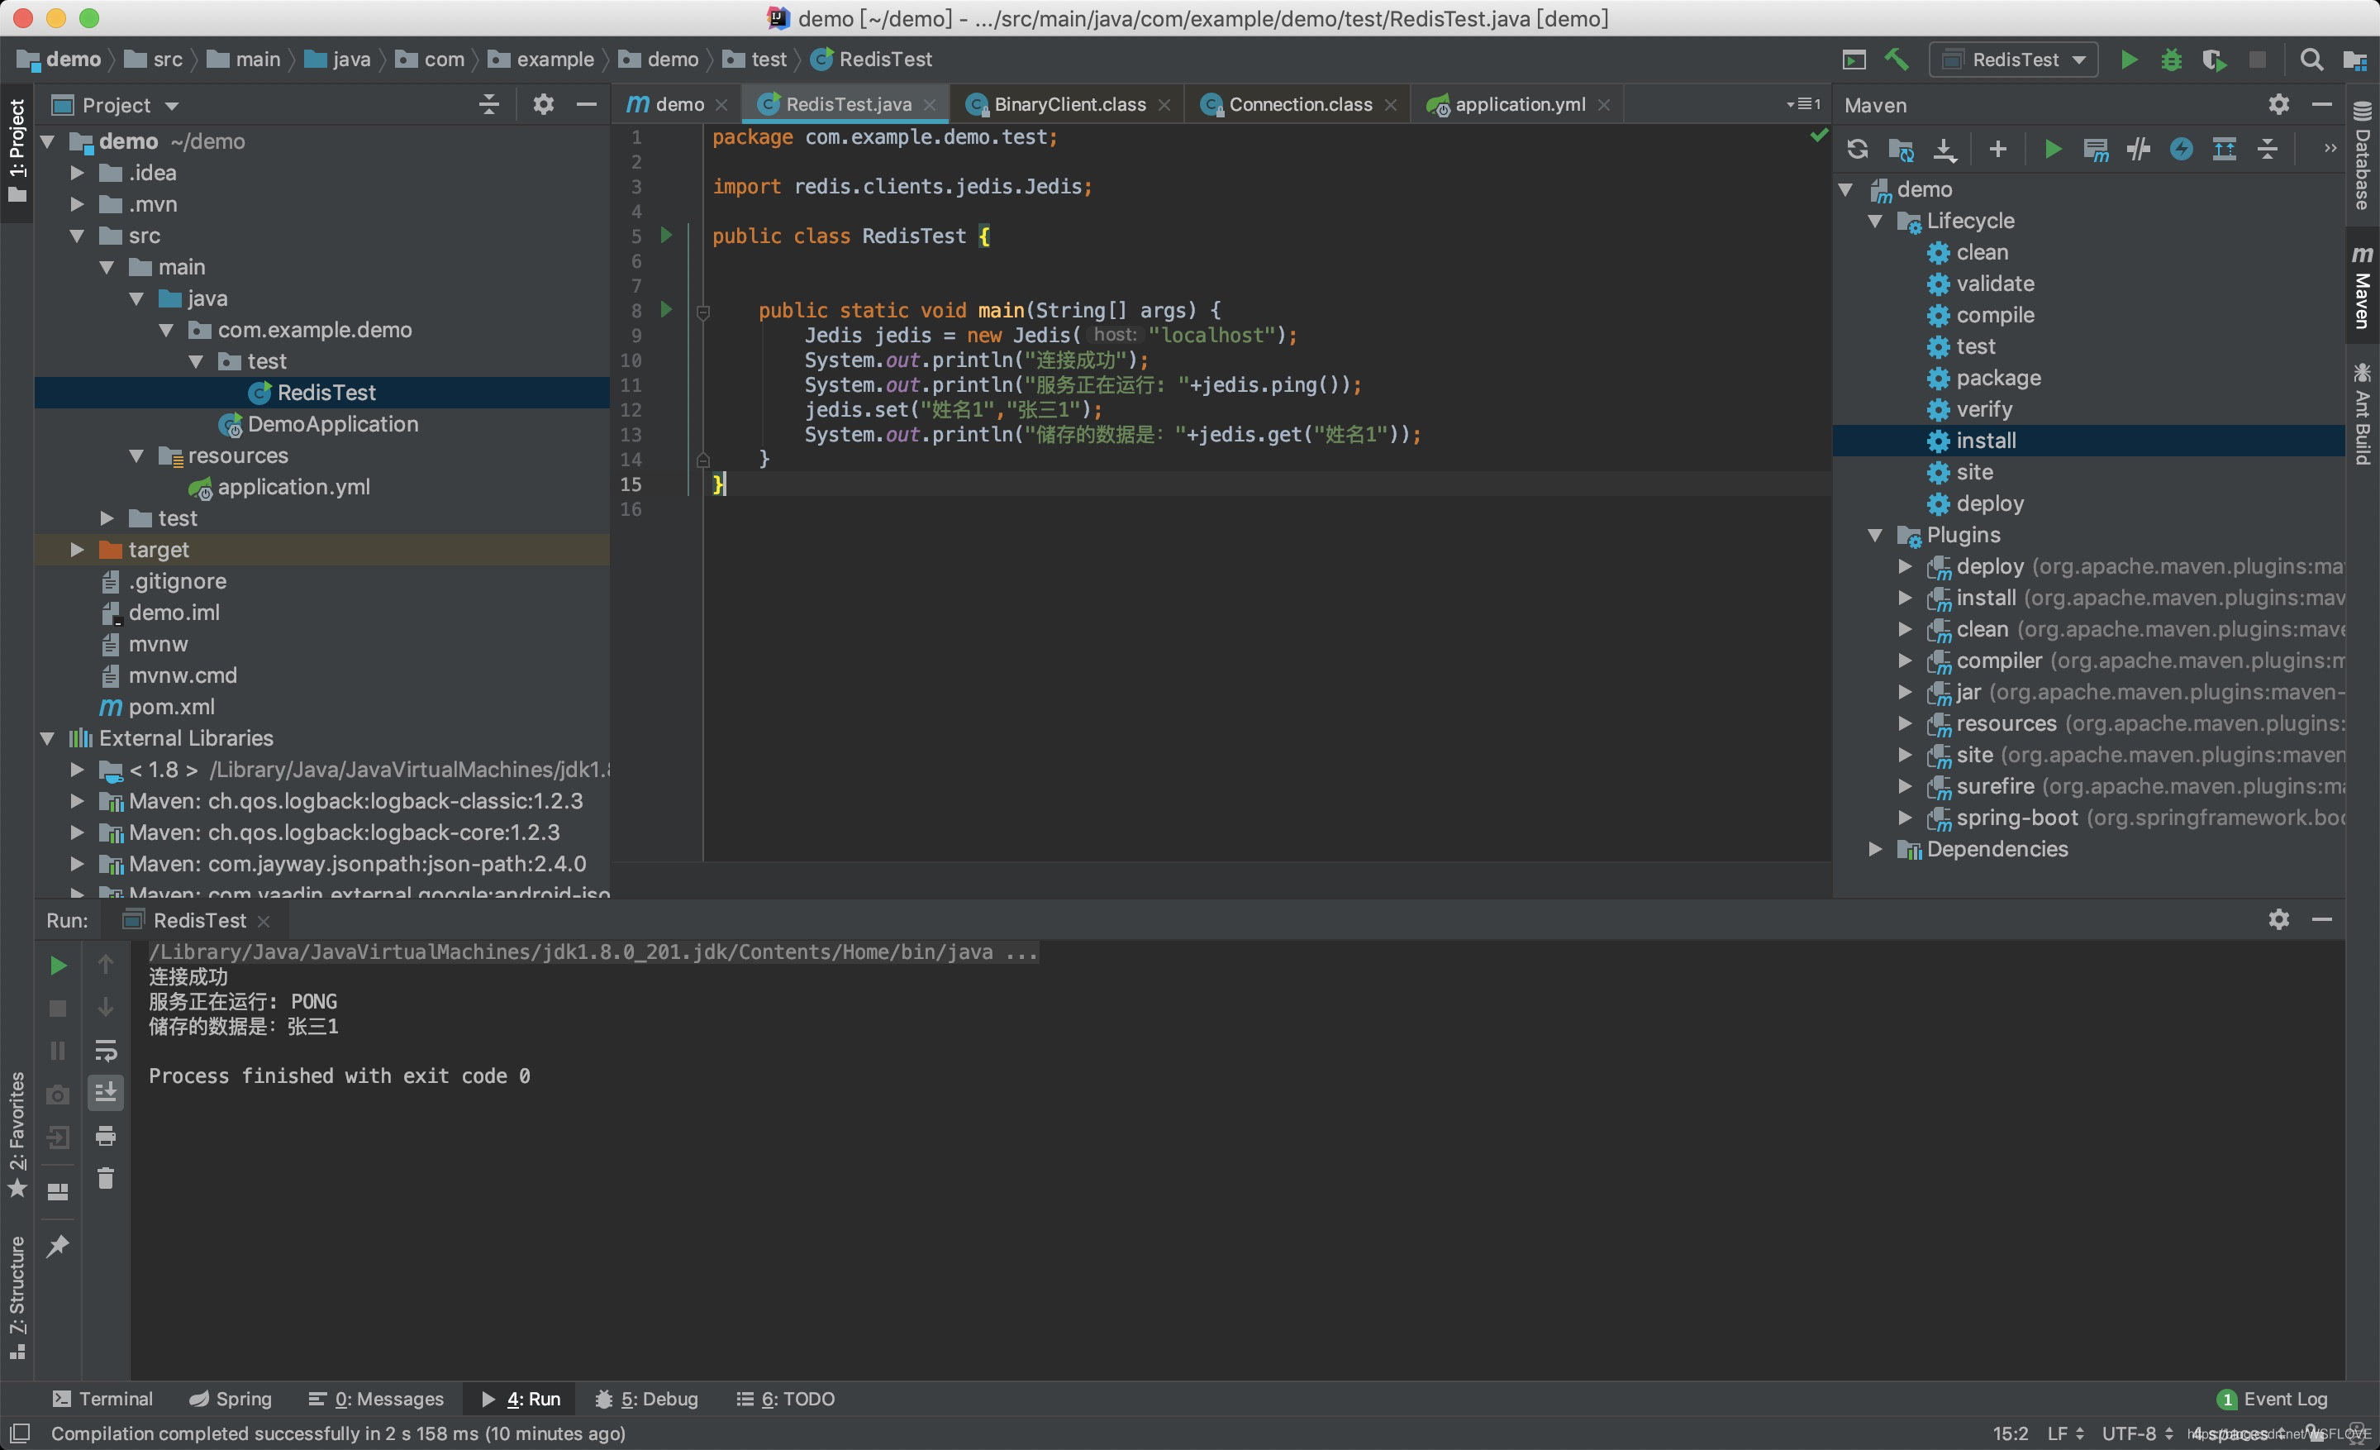Open Project Structure icon in top toolbar
The width and height of the screenshot is (2380, 1450).
click(x=2354, y=60)
